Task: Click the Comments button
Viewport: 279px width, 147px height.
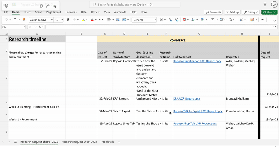Action: 213,12
